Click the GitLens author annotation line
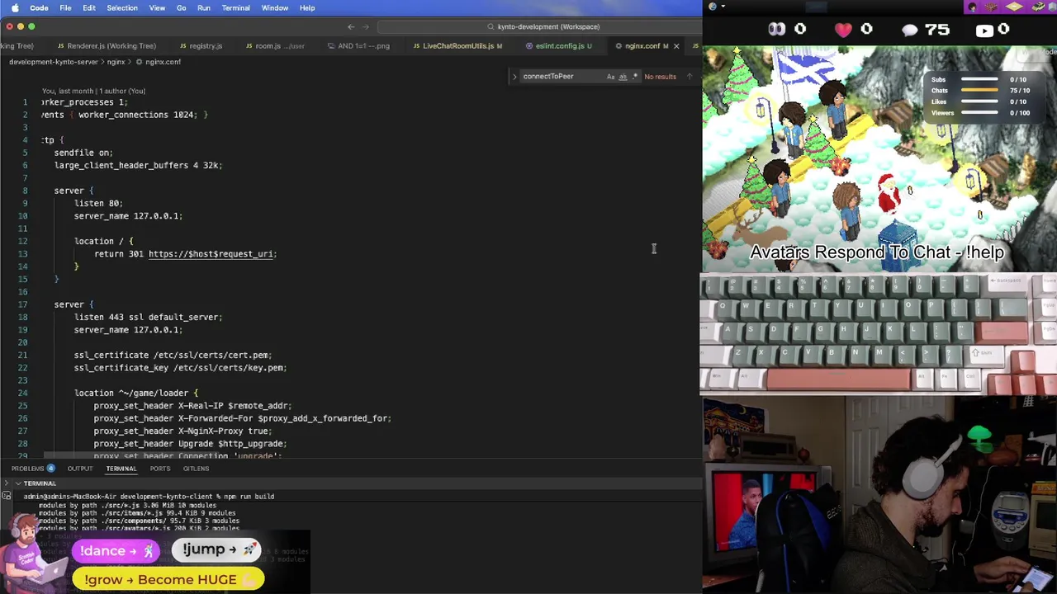The image size is (1057, 594). (x=93, y=91)
